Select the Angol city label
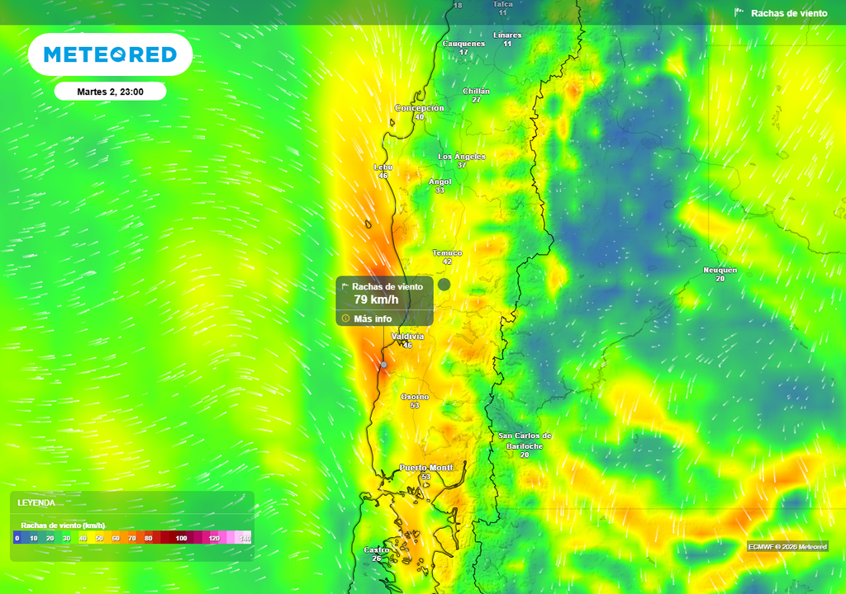The height and width of the screenshot is (594, 846). [440, 181]
